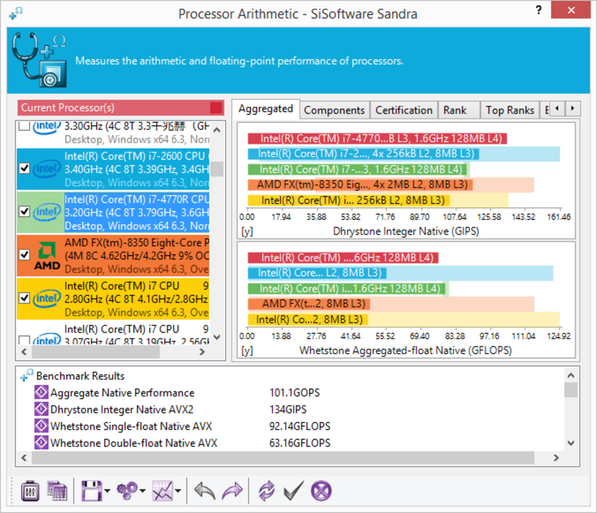This screenshot has width=597, height=513.
Task: Enable the 3.30GHz processor checkbox
Action: pos(24,126)
